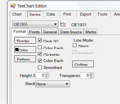This screenshot has height=104, width=120.
Task: Decrease Transparency using the down arrow
Action: click(x=91, y=77)
